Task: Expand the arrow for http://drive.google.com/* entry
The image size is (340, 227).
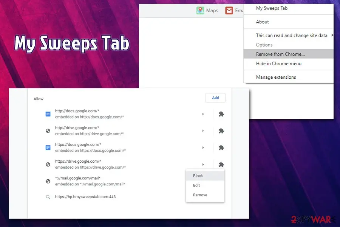Action: (203, 131)
